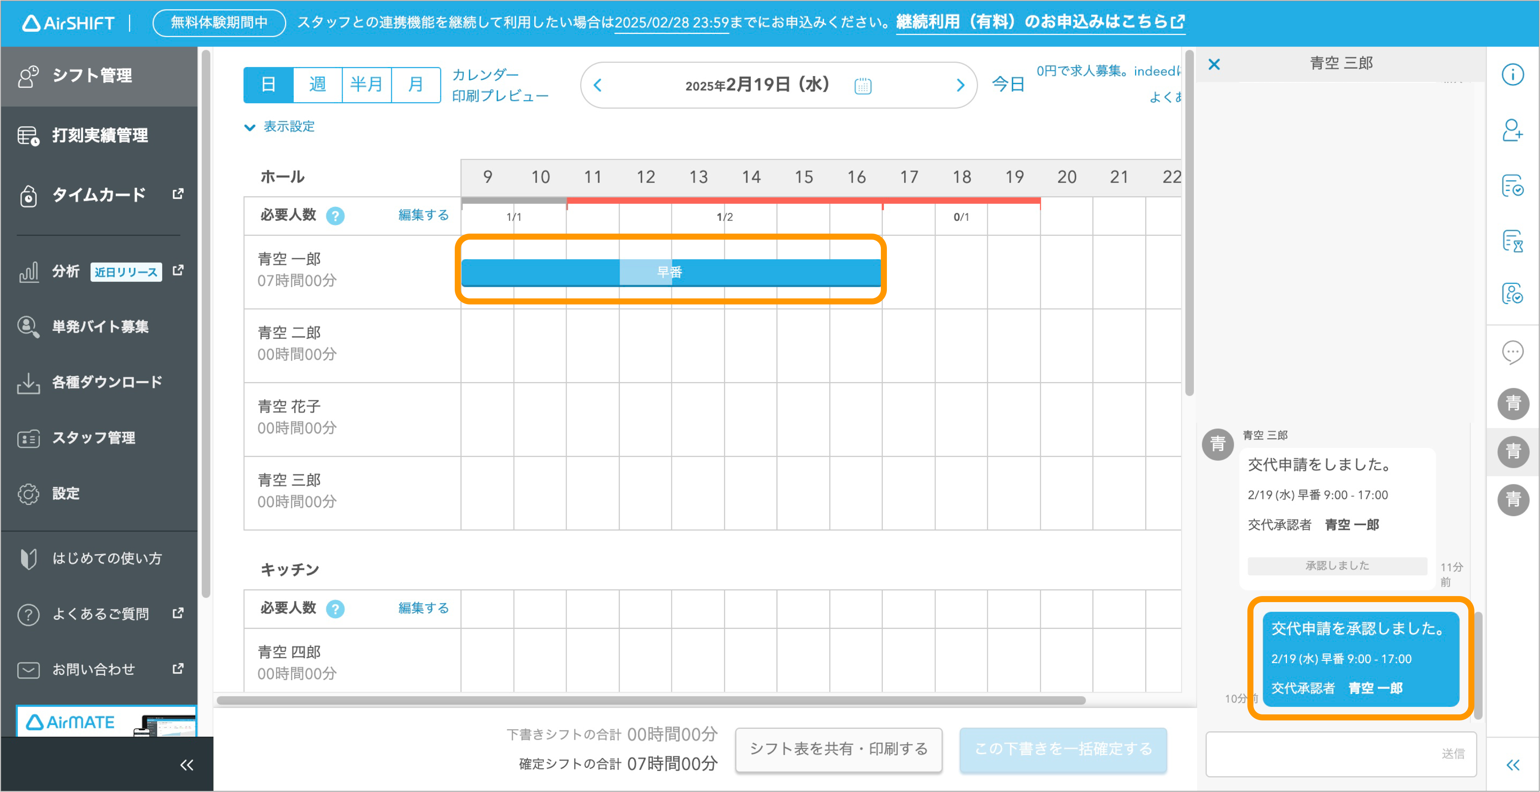The image size is (1540, 792).
Task: Click the AirMATE banner
Action: coord(106,721)
